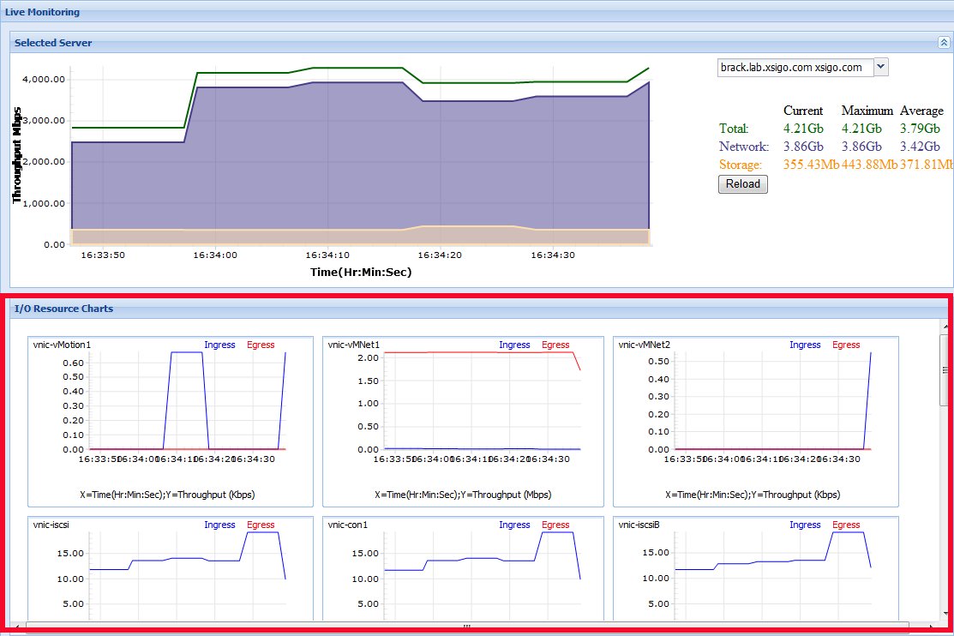Click the scroll up arrow of charts panel
The image size is (954, 636).
click(x=945, y=327)
